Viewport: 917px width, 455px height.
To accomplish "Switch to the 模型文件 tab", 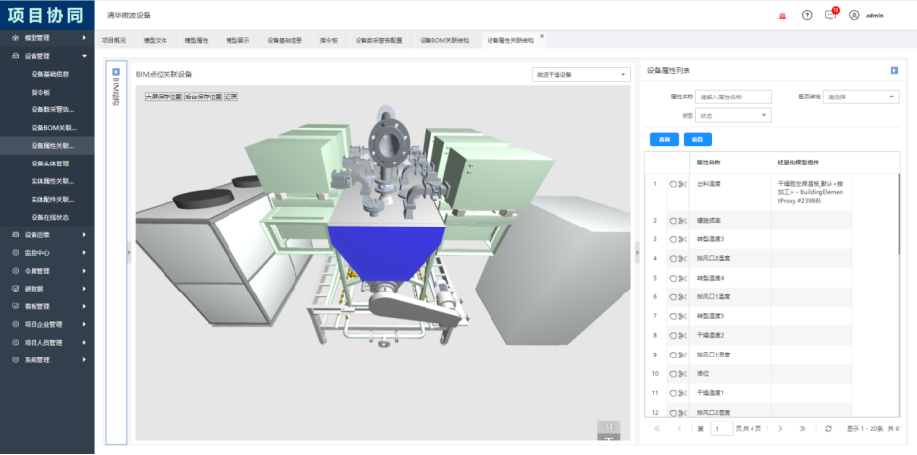I will click(x=156, y=41).
